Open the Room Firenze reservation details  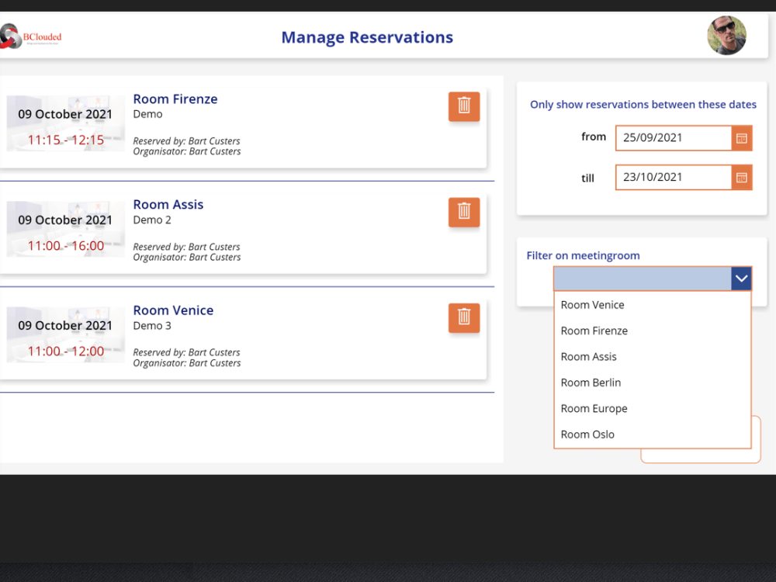(x=175, y=99)
